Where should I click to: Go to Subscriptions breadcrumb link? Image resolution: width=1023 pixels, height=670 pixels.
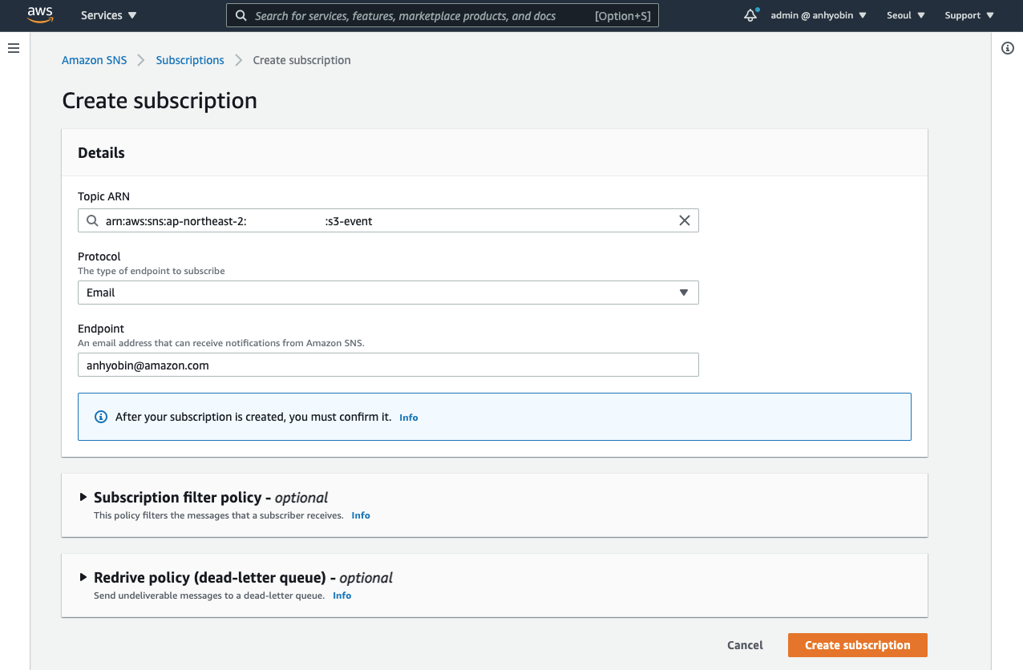(190, 60)
